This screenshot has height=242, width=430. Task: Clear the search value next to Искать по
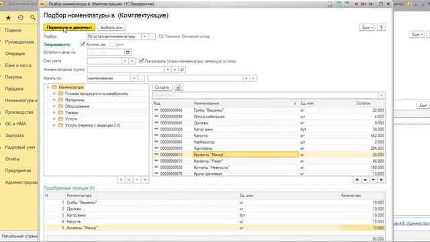click(x=253, y=79)
